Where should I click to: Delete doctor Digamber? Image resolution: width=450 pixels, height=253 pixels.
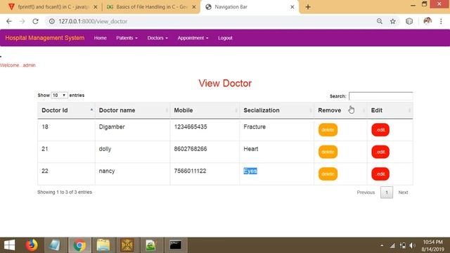328,130
